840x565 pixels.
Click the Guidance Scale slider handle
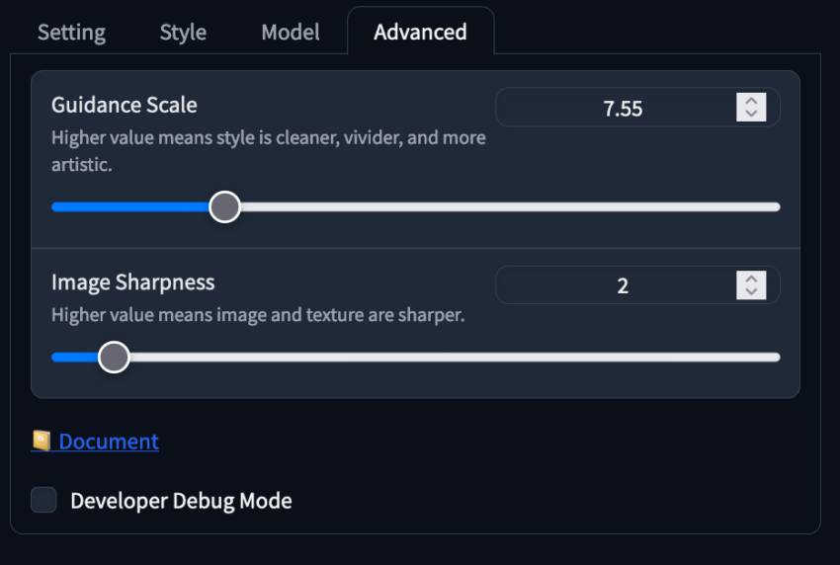point(224,206)
